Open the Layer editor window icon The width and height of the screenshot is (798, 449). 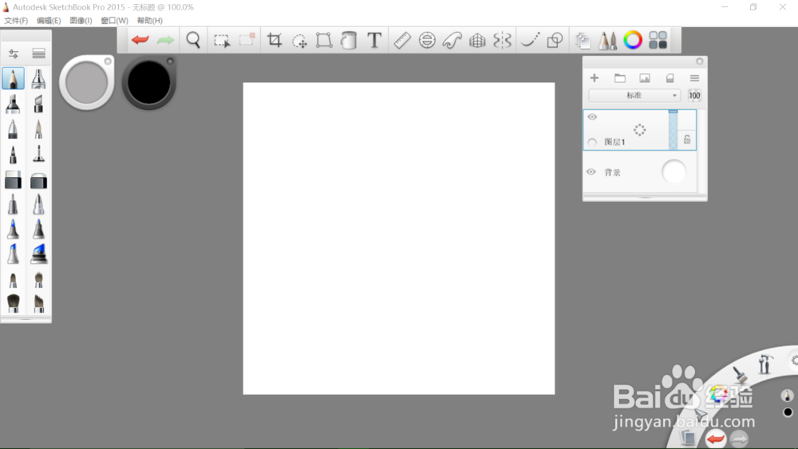click(583, 40)
